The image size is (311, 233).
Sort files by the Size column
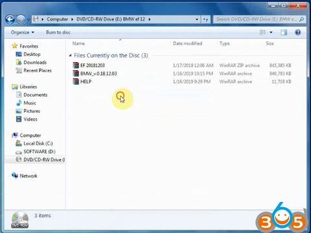tap(270, 43)
